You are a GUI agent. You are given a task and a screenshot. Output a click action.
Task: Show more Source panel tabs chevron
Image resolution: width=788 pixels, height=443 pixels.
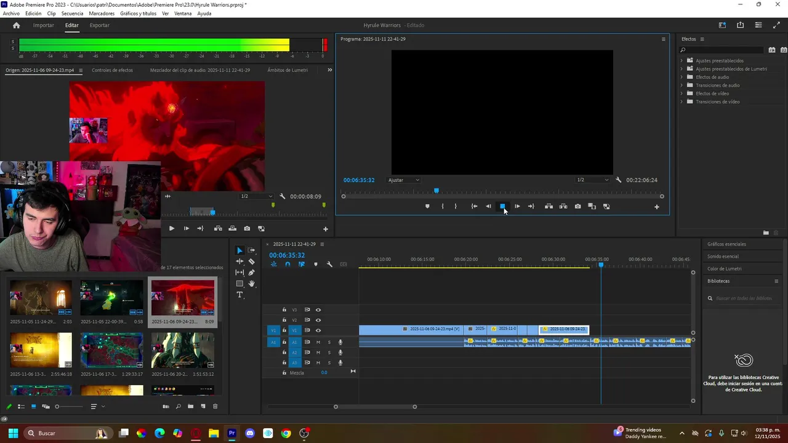coord(329,70)
